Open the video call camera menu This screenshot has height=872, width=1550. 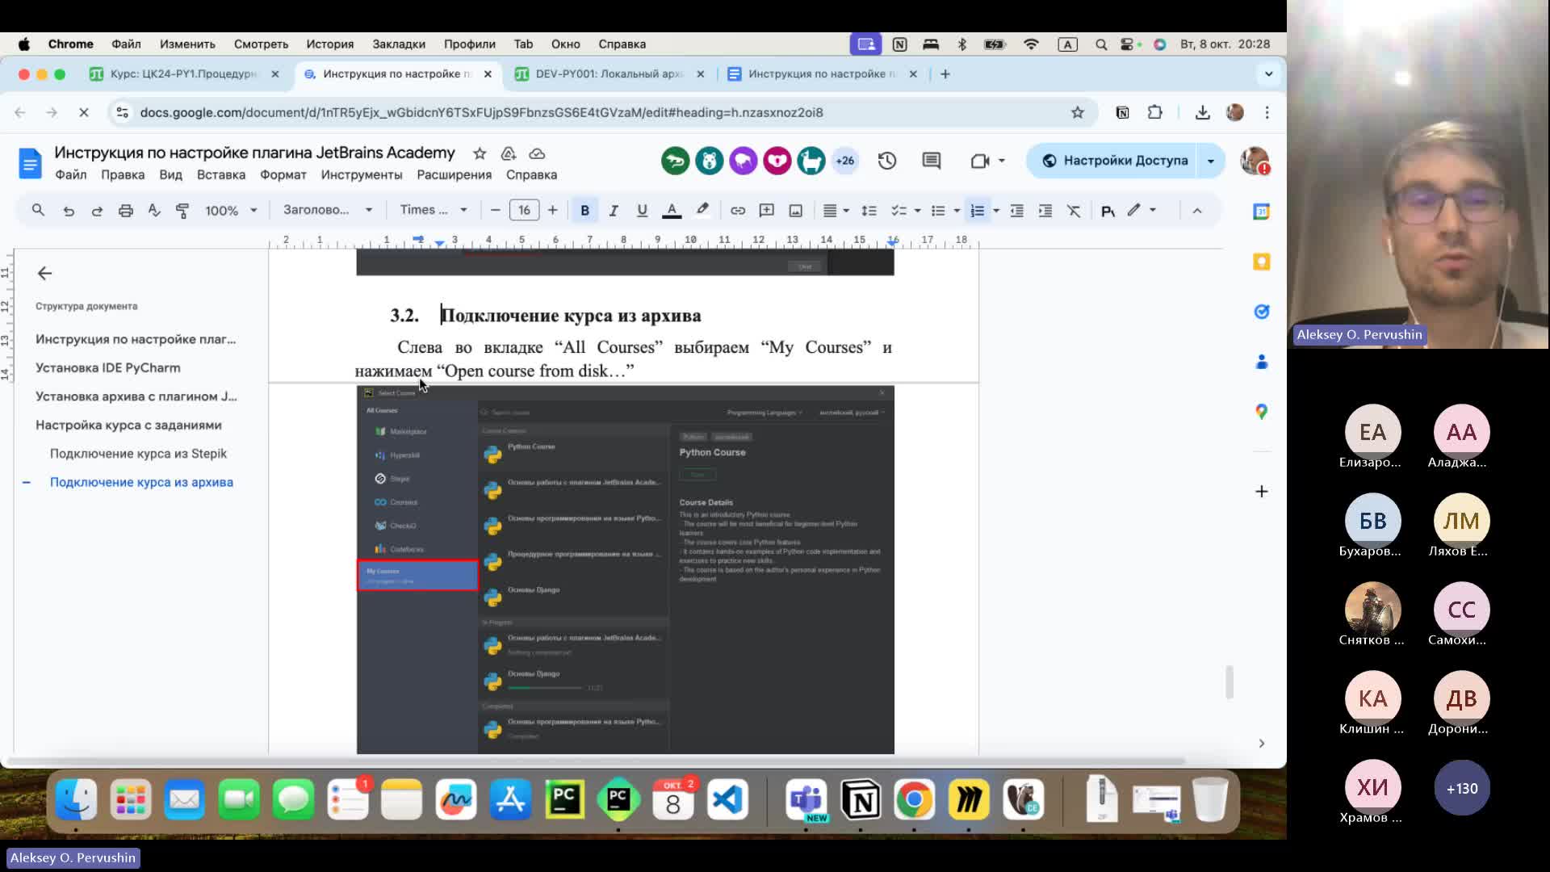(x=987, y=161)
